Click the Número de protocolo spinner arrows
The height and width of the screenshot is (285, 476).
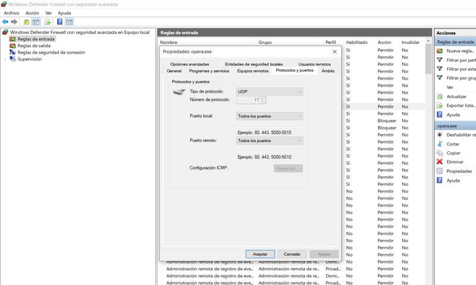[262, 100]
